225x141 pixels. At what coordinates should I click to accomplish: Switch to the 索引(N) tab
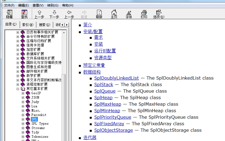coord(28,25)
